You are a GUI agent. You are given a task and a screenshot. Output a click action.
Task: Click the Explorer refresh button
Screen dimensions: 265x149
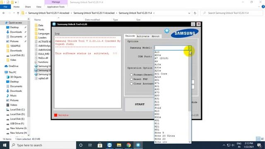coord(195,13)
